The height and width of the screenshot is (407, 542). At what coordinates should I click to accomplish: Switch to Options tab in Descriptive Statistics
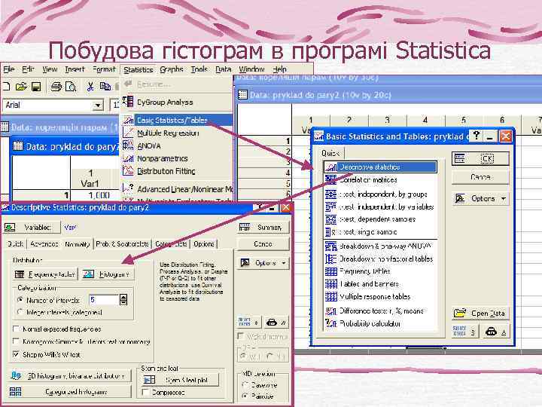pos(204,244)
